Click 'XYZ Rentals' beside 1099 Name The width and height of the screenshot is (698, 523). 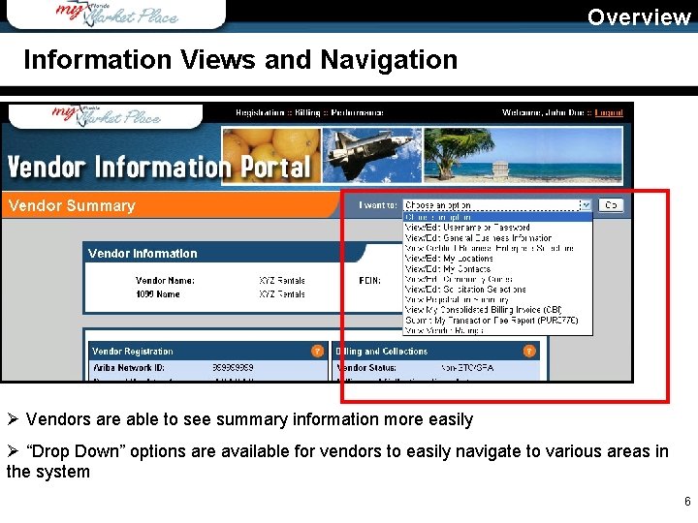(282, 294)
